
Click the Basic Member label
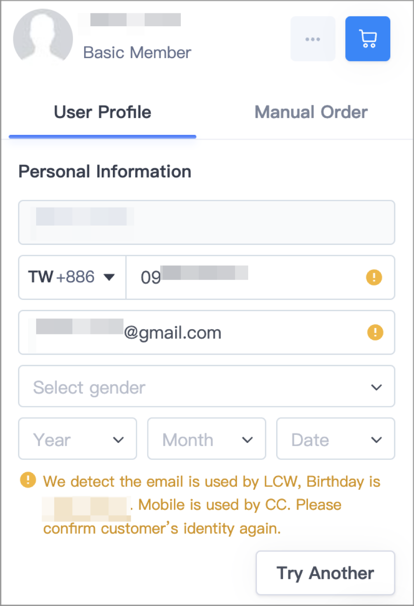click(x=137, y=53)
